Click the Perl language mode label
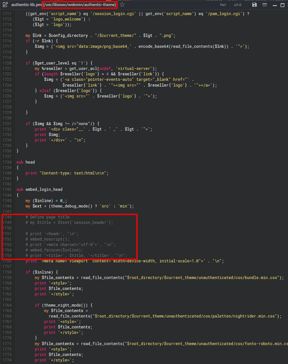 point(223,5)
